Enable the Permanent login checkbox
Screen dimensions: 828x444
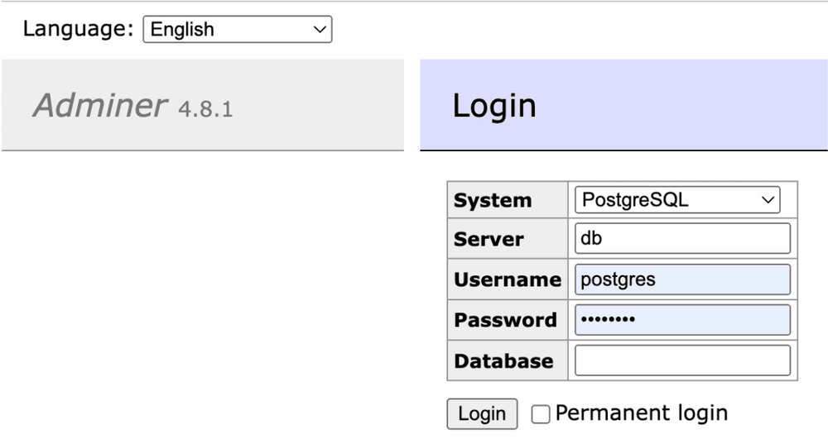pos(541,414)
